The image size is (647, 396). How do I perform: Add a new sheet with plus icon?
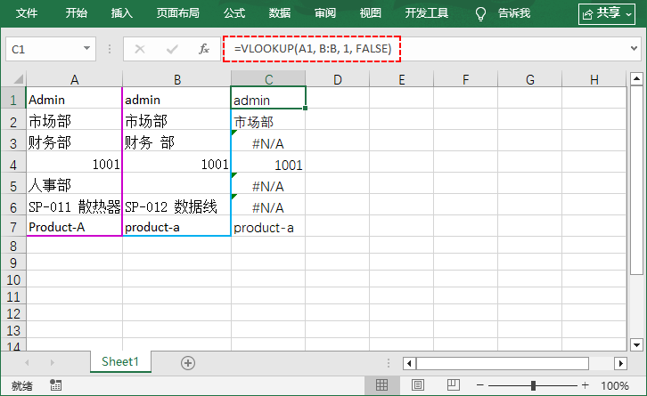(x=188, y=363)
